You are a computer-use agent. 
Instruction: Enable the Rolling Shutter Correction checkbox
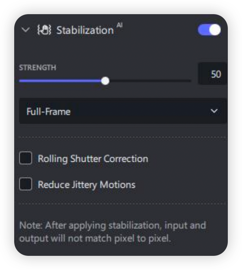[x=26, y=159]
